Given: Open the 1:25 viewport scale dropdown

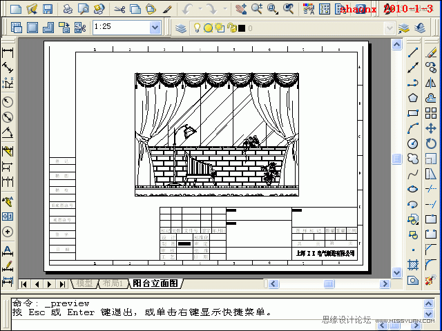Looking at the screenshot, I should tap(155, 28).
